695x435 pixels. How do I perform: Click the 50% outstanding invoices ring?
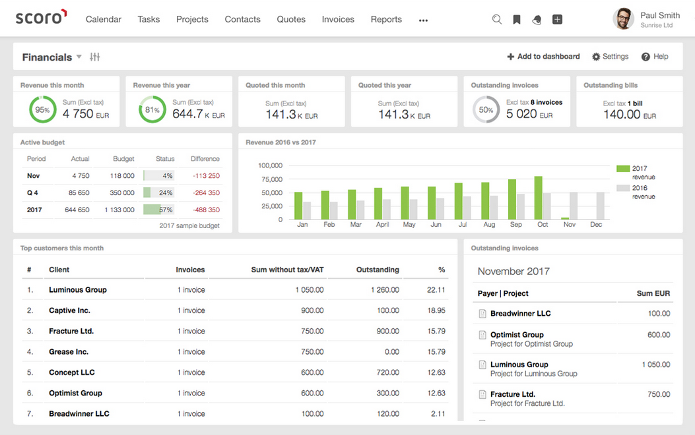tap(486, 110)
